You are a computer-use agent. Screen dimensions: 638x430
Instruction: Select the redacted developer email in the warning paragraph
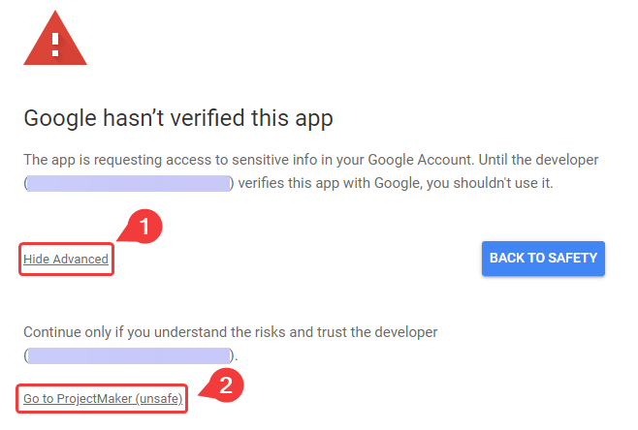128,183
